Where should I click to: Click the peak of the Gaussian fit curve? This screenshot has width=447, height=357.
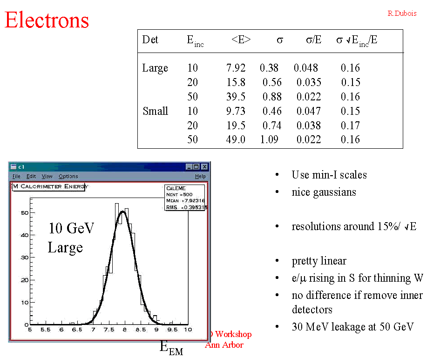click(122, 212)
